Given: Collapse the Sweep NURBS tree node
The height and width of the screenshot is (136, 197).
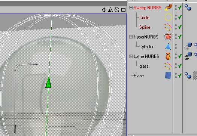Looking at the screenshot, I should pos(131,8).
